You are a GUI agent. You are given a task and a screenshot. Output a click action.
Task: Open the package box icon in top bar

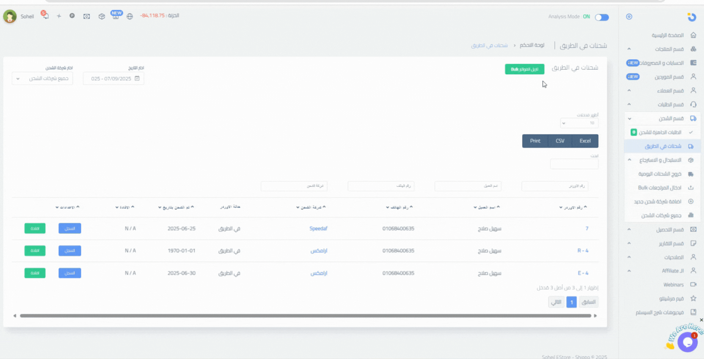pyautogui.click(x=102, y=16)
